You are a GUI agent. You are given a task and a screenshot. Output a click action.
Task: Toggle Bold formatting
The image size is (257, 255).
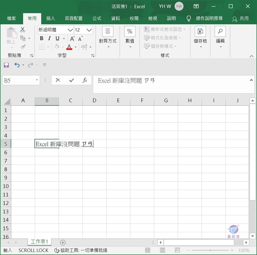point(42,38)
